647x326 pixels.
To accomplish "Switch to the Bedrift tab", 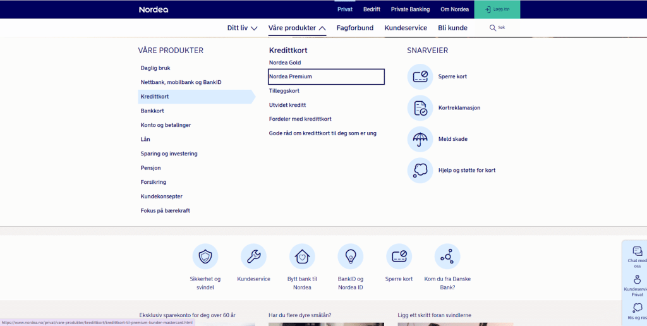I will (x=372, y=9).
